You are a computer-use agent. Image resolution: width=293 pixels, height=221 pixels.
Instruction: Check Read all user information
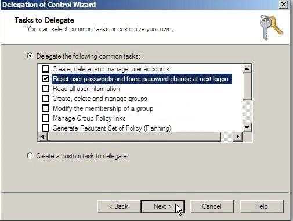point(45,88)
